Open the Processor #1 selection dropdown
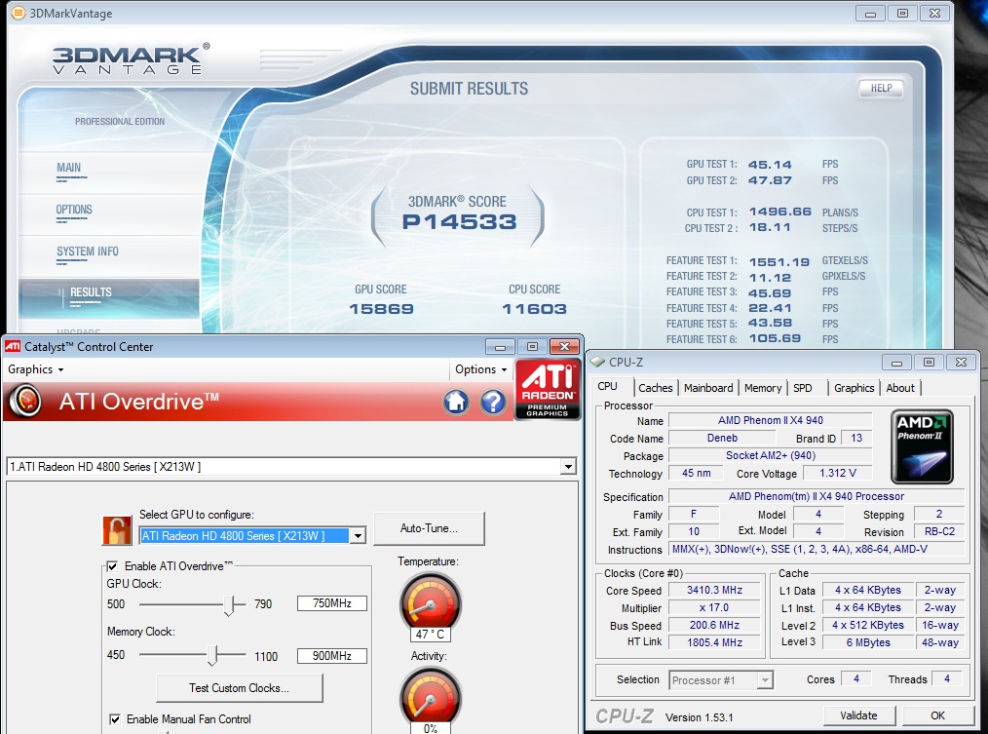Screen dimensions: 988x734 [x=765, y=679]
